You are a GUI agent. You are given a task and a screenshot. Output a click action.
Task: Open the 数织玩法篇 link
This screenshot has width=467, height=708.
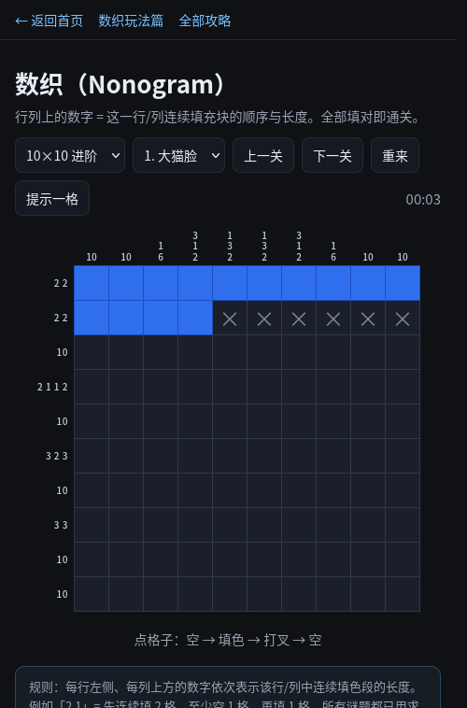[x=131, y=21]
